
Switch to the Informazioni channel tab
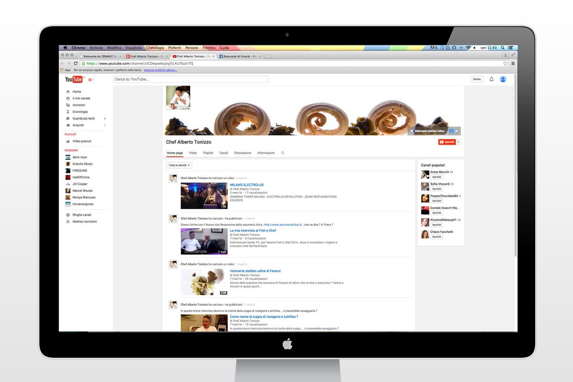point(266,153)
